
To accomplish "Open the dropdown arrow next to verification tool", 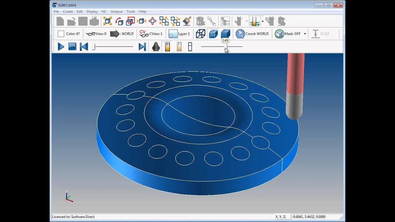I will click(x=263, y=21).
